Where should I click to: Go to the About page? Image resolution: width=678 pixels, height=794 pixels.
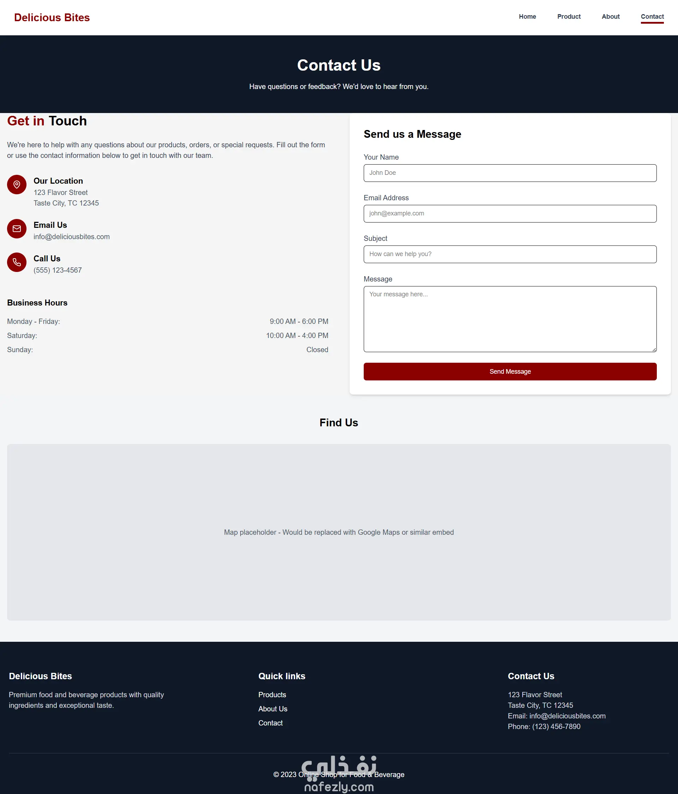click(610, 17)
